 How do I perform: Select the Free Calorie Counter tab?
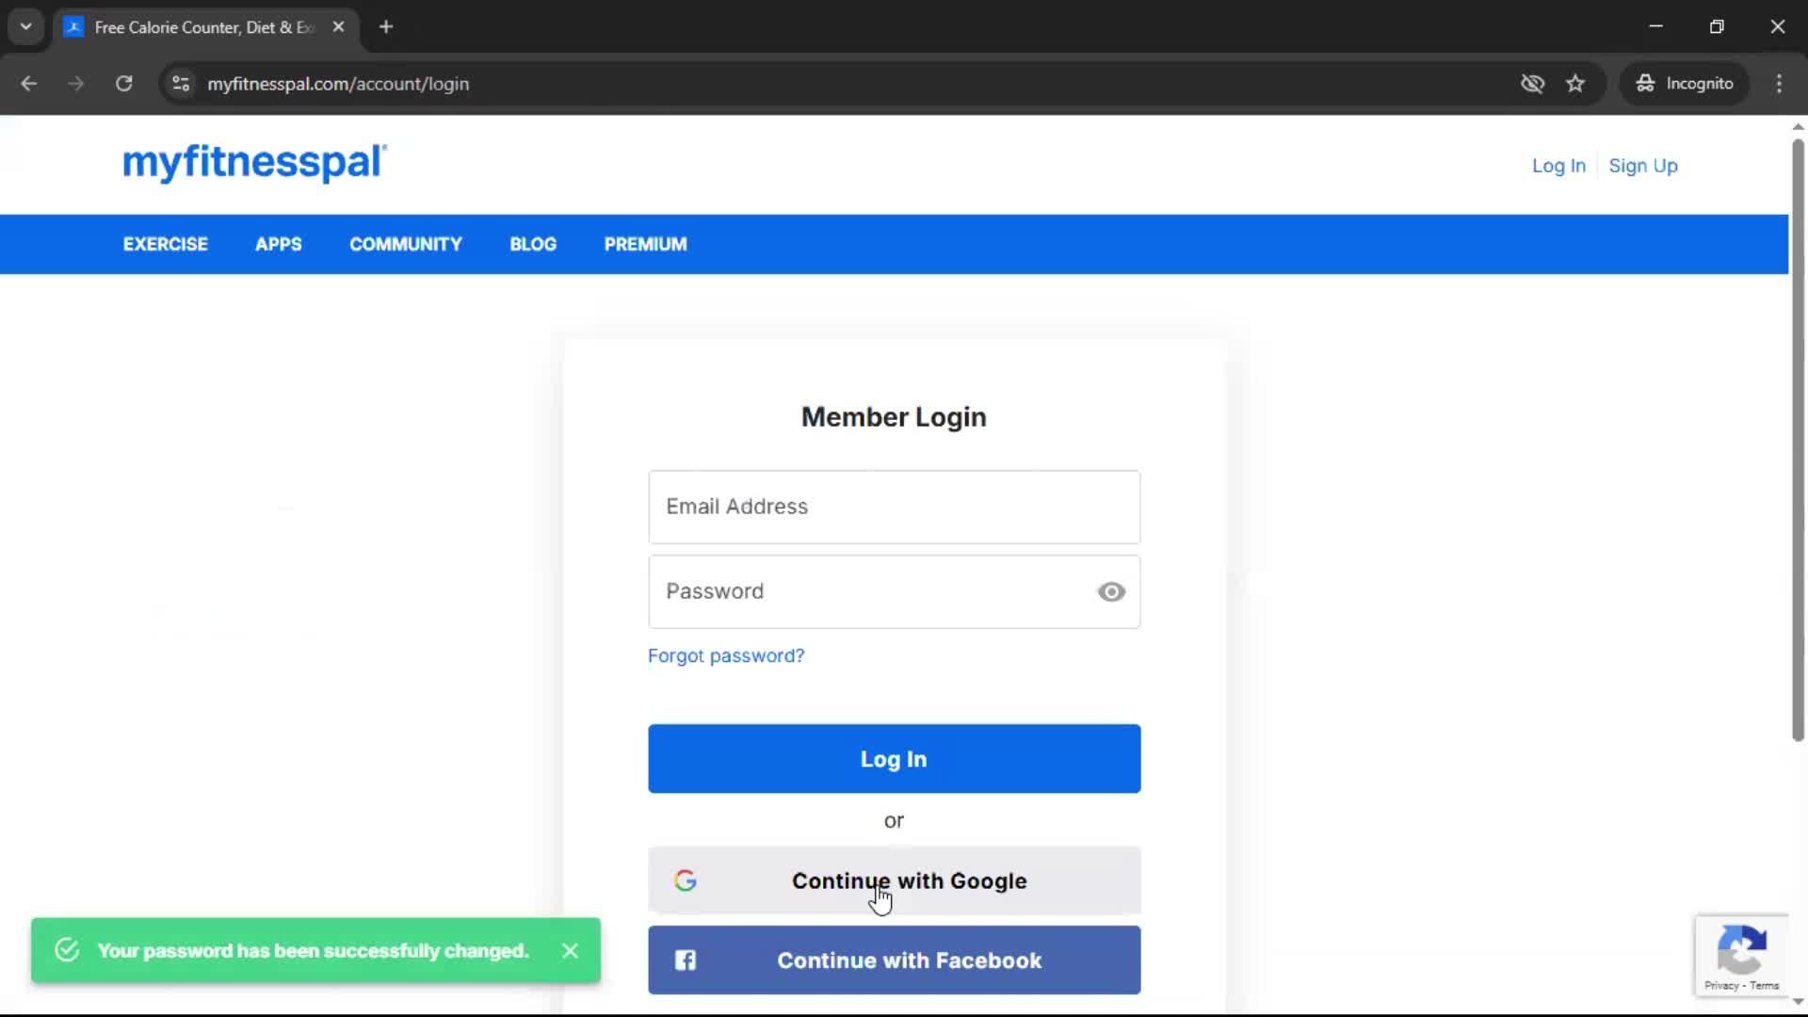[x=205, y=27]
